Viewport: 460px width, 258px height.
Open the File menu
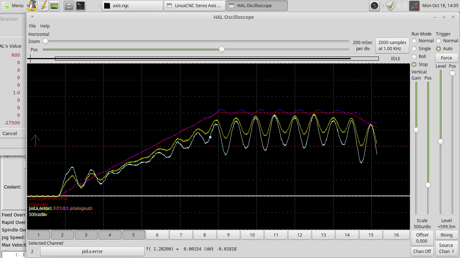click(x=32, y=26)
